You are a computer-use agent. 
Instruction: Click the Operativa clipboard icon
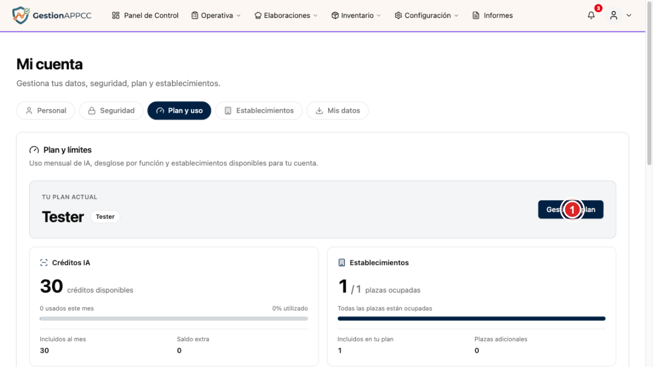[x=195, y=15]
